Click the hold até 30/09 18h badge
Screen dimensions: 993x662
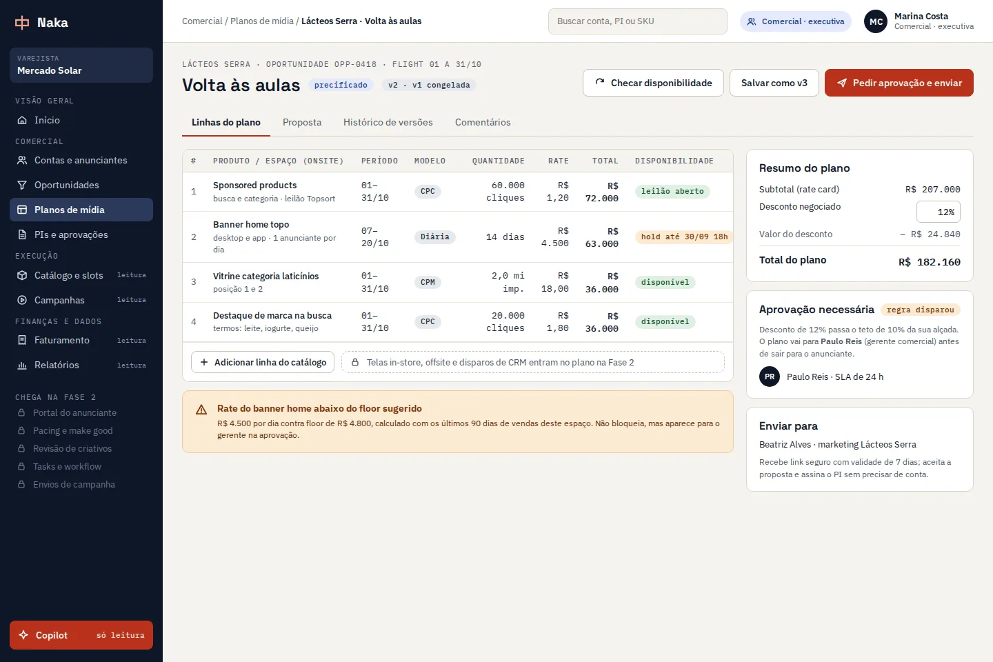click(x=684, y=237)
